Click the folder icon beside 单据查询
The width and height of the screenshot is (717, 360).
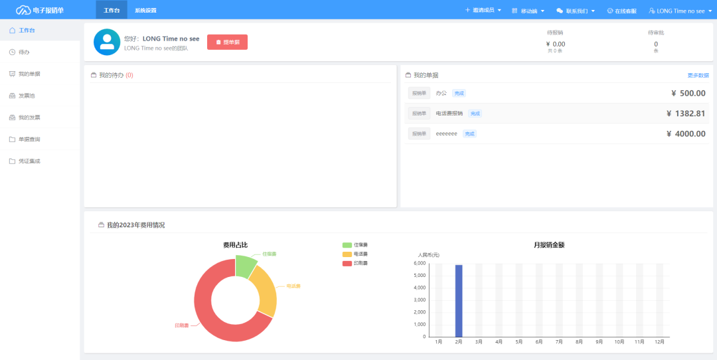13,139
